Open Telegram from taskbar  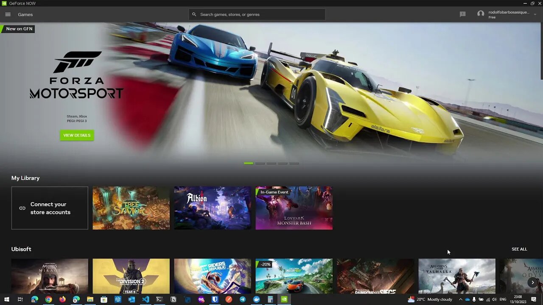[242, 299]
